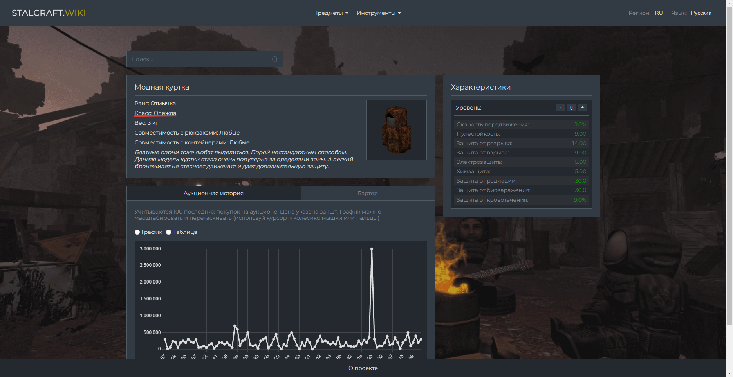Increase level with plus button
This screenshot has width=733, height=377.
tap(582, 108)
